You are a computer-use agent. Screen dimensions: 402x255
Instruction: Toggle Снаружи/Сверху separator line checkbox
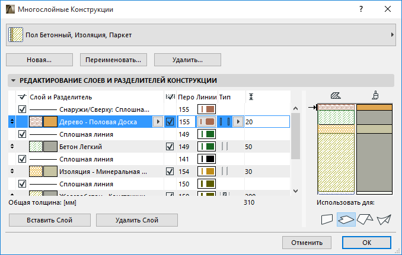tap(23, 109)
